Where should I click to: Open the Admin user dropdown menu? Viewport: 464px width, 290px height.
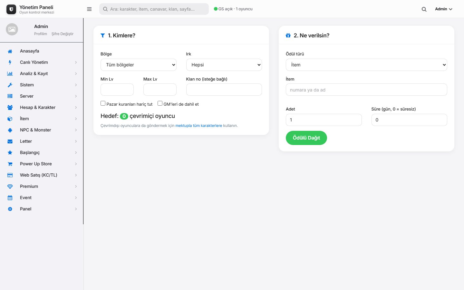(444, 9)
